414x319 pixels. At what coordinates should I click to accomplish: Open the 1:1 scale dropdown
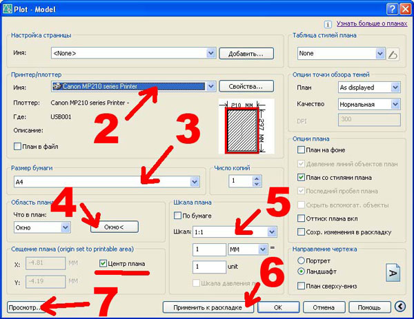pos(272,232)
